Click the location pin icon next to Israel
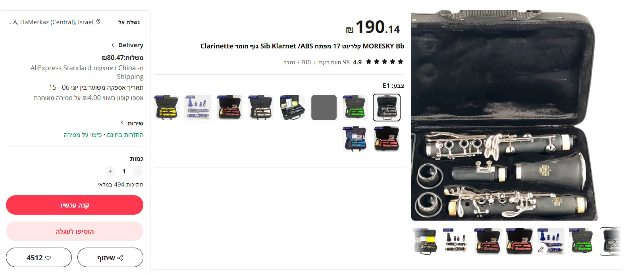 [98, 22]
